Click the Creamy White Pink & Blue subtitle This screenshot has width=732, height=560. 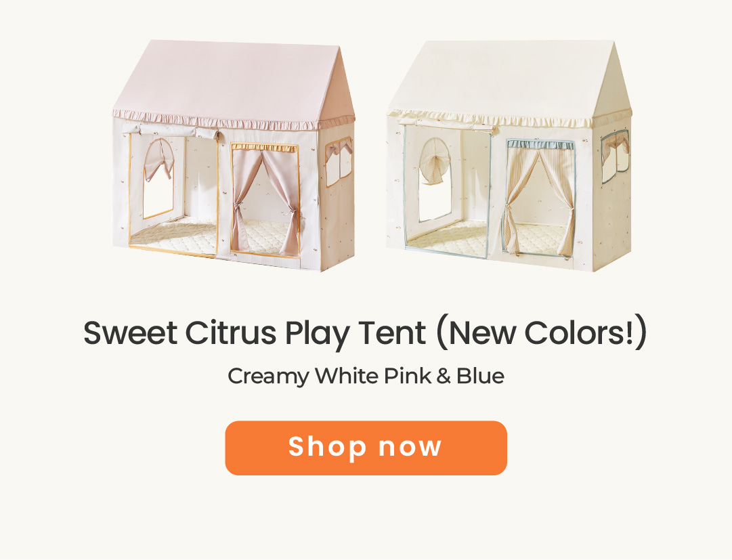click(x=366, y=376)
